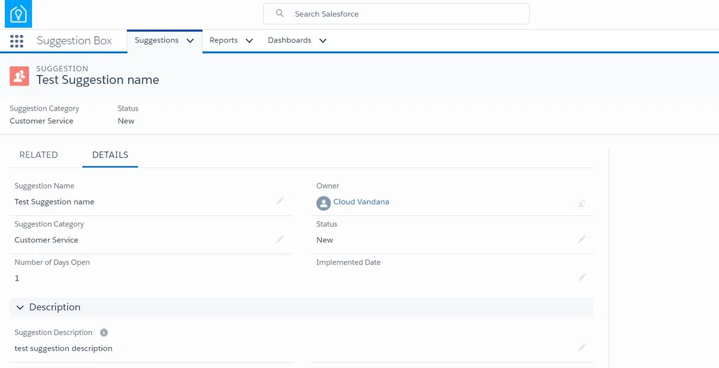719x368 pixels.
Task: Click the Description section heading
Action: tap(55, 307)
